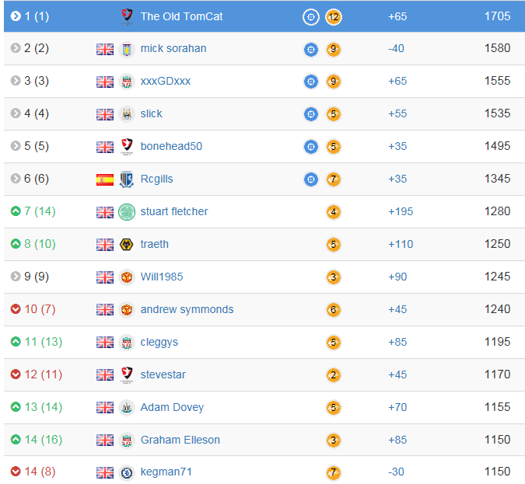Click the Chelsea badge next to kegman71
The width and height of the screenshot is (525, 484).
click(127, 472)
